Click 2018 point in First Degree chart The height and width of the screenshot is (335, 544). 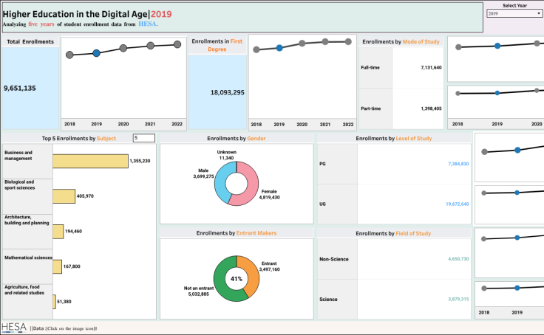click(256, 50)
